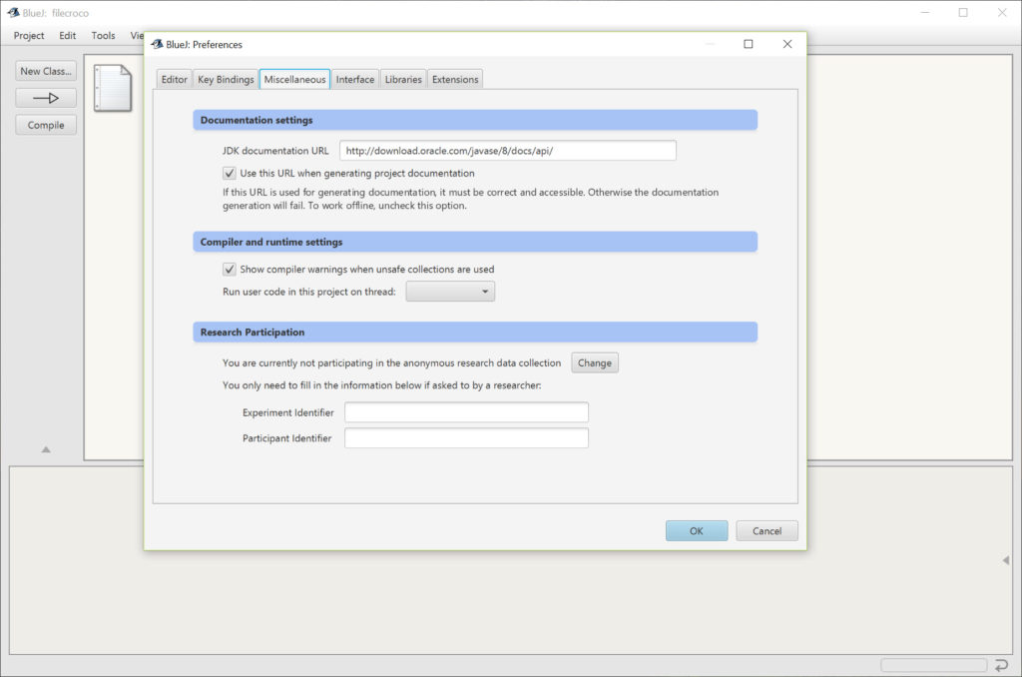Click the New Class... button
The height and width of the screenshot is (677, 1022).
46,71
